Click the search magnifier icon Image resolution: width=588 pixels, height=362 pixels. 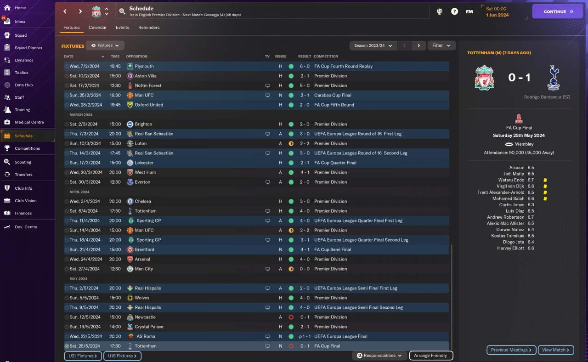122,11
